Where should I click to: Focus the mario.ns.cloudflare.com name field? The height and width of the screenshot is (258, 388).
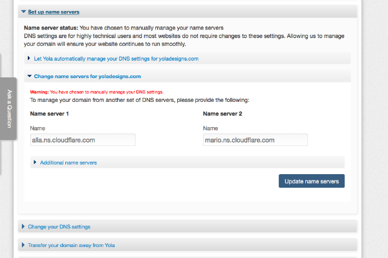pos(255,140)
